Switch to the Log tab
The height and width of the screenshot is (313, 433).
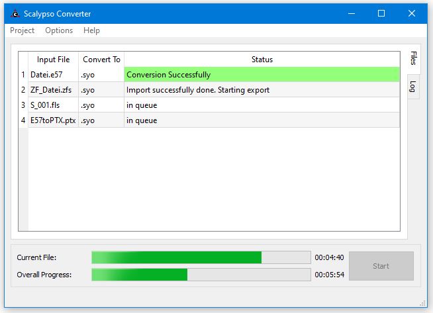tap(412, 86)
